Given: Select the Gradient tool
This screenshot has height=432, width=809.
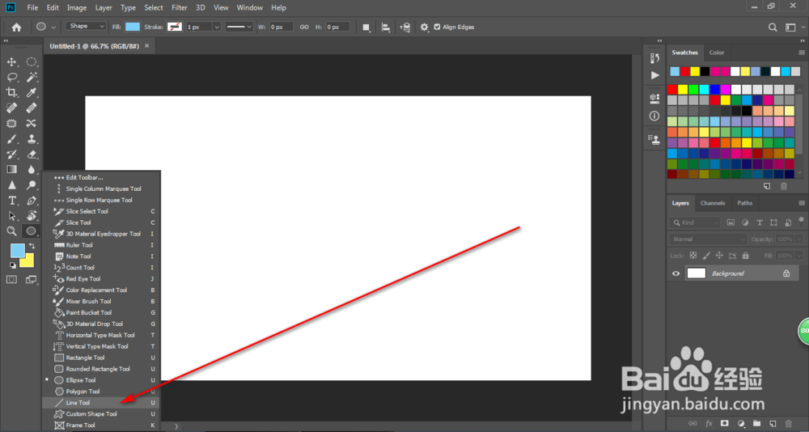Looking at the screenshot, I should pos(11,169).
